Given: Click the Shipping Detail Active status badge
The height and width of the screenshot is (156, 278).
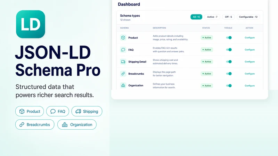Looking at the screenshot, I should point(207,62).
